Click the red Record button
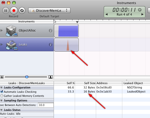 (14, 10)
